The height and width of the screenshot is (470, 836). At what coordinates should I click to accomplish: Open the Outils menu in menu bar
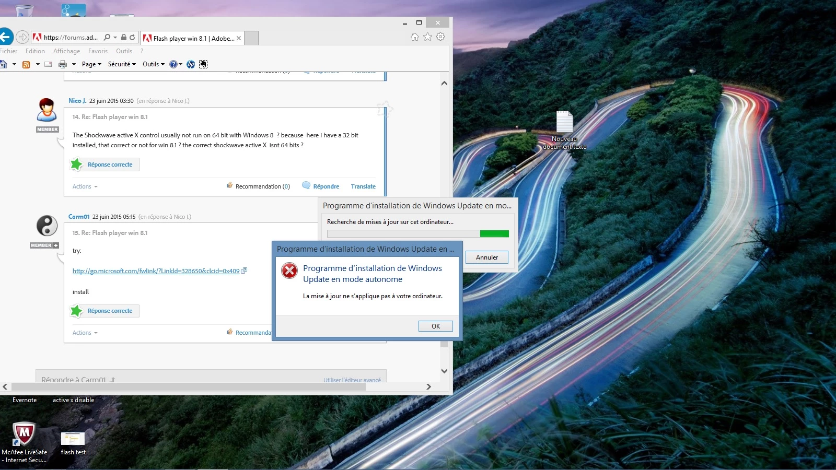pos(124,51)
